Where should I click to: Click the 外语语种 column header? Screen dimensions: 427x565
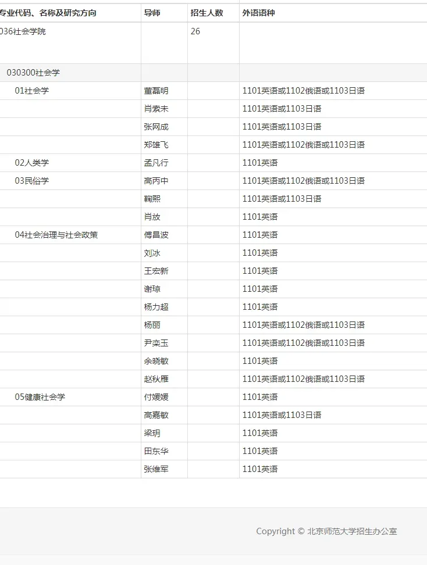258,13
